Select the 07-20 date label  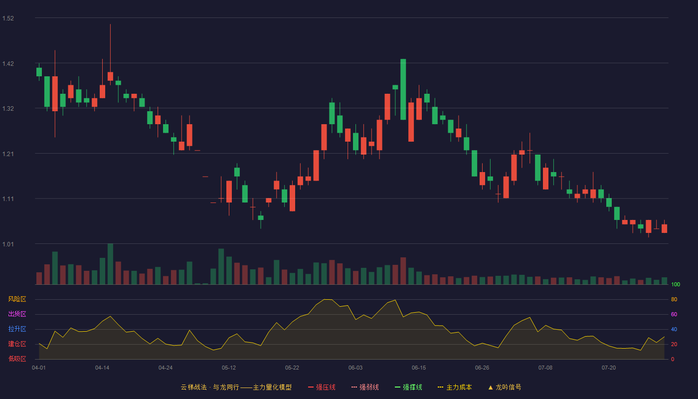tap(609, 368)
